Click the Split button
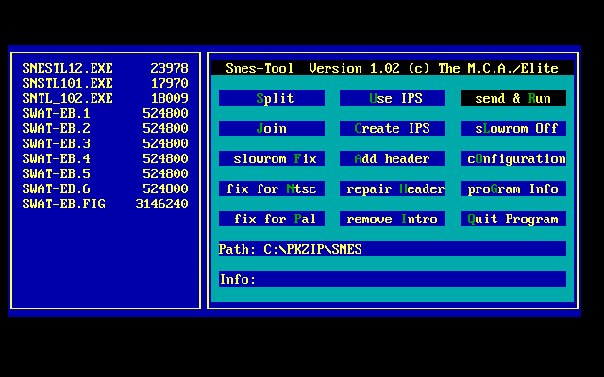 272,98
